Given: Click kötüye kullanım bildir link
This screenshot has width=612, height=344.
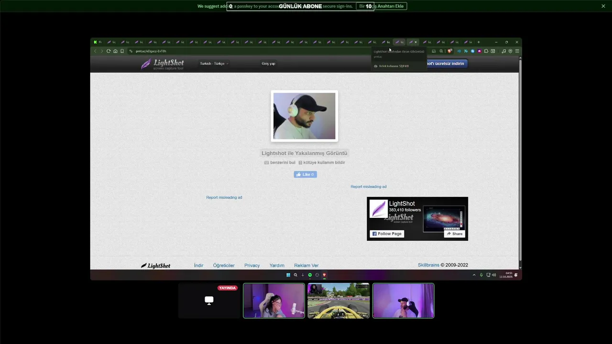Looking at the screenshot, I should coord(322,162).
